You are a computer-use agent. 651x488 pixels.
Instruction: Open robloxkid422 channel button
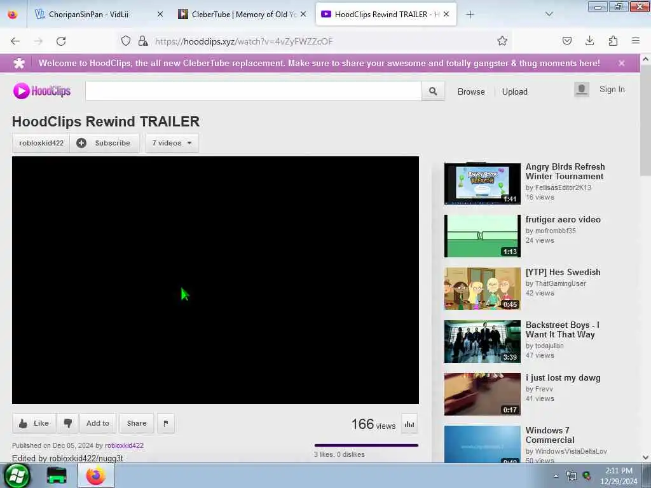41,143
